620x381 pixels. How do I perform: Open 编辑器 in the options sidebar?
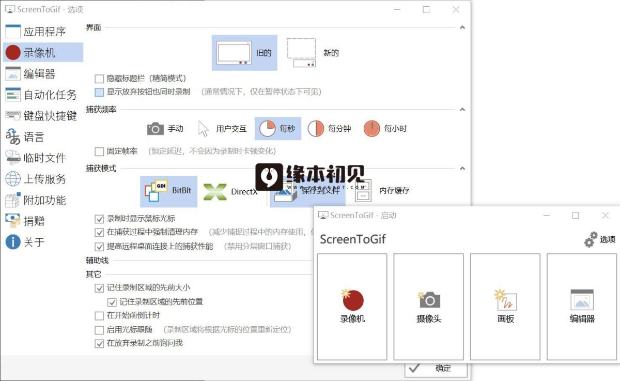[x=43, y=73]
